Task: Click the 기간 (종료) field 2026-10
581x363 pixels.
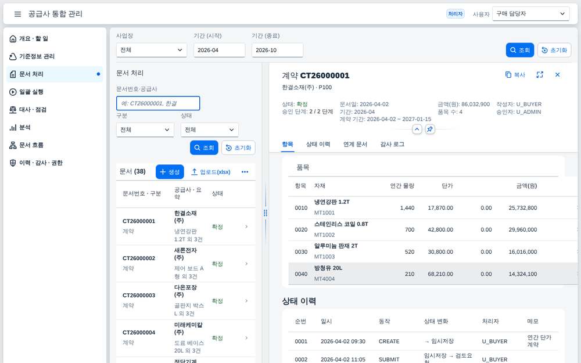Action: pos(277,50)
